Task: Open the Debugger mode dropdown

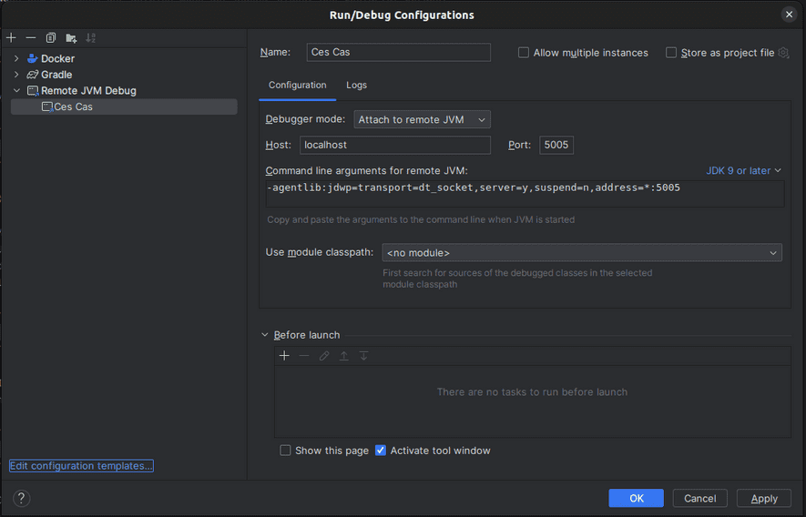Action: coord(422,119)
